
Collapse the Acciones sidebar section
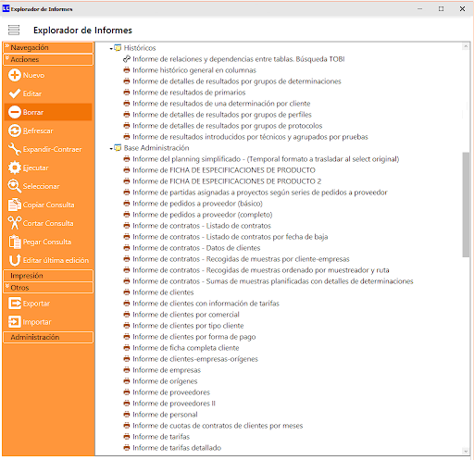[48, 59]
